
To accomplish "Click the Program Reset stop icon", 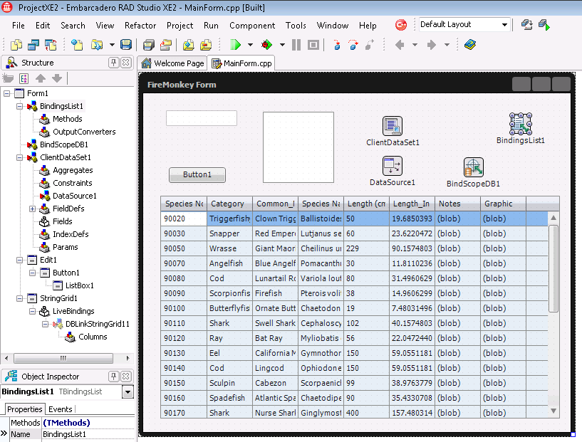I will (313, 45).
